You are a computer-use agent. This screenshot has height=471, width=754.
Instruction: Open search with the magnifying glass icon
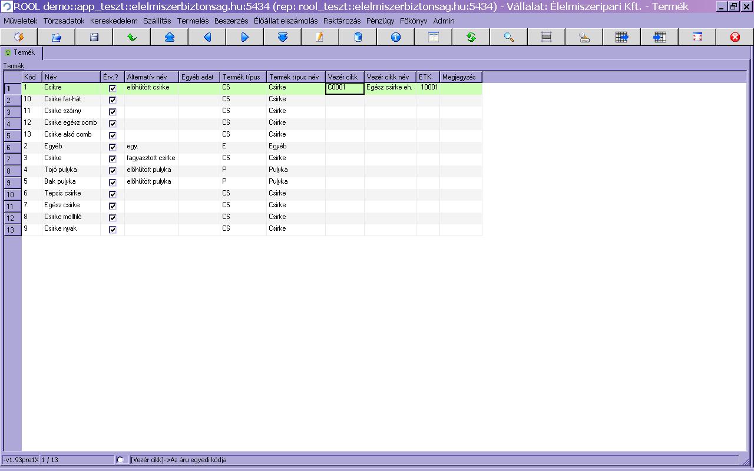pyautogui.click(x=508, y=37)
